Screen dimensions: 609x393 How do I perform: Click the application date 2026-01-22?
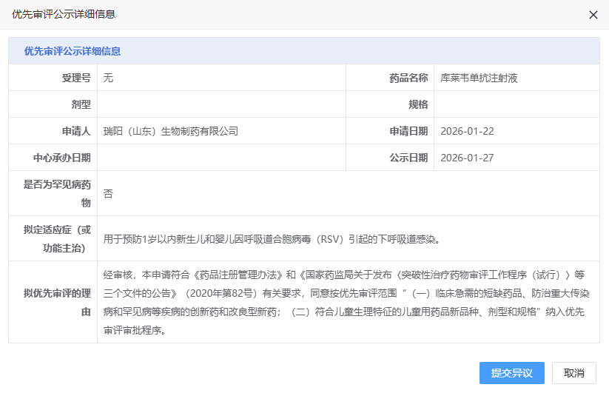pos(467,131)
